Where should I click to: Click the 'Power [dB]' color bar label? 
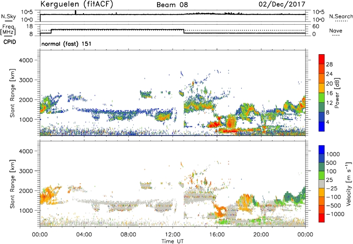pyautogui.click(x=337, y=93)
